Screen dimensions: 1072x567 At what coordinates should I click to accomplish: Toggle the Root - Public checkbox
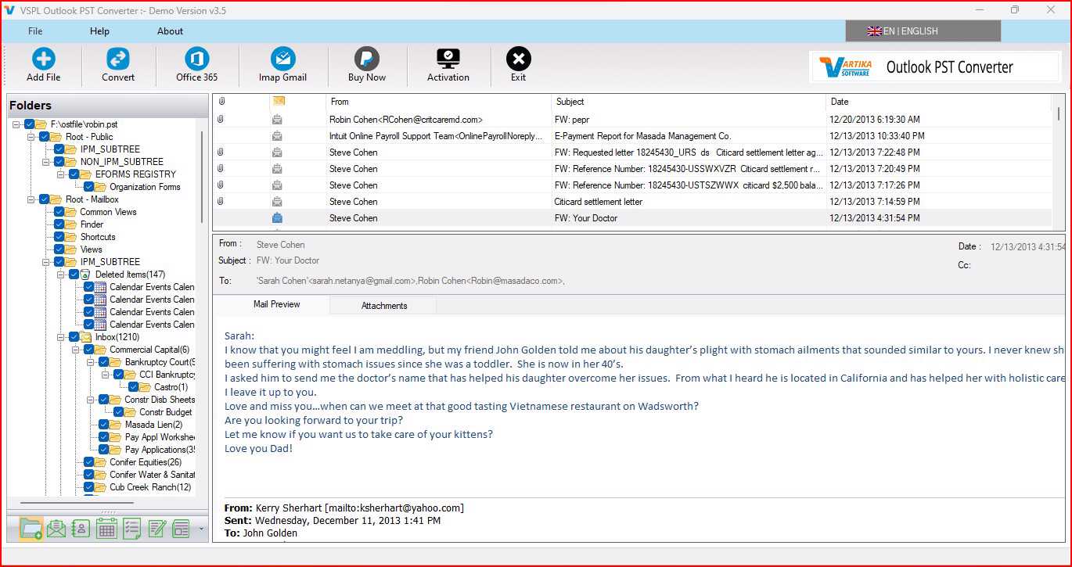click(x=44, y=137)
